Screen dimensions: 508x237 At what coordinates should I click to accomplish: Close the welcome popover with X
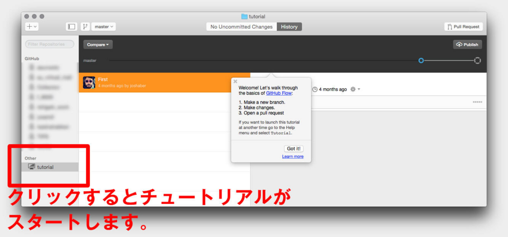coord(235,82)
